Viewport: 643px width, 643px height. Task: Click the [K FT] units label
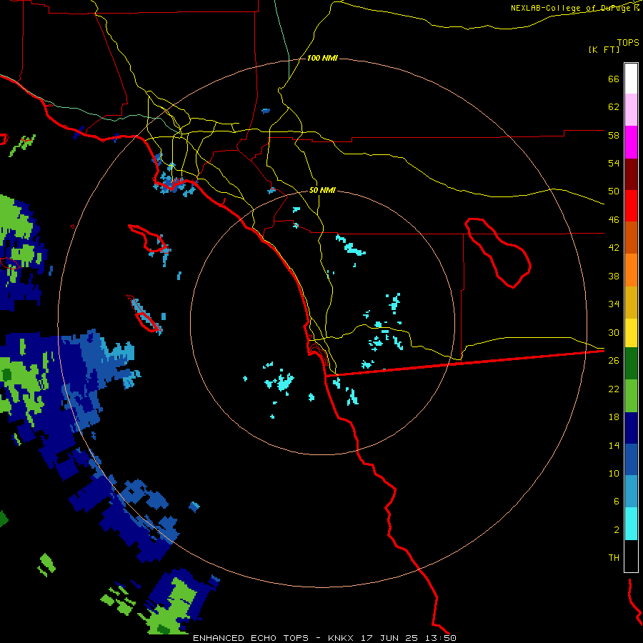(604, 49)
